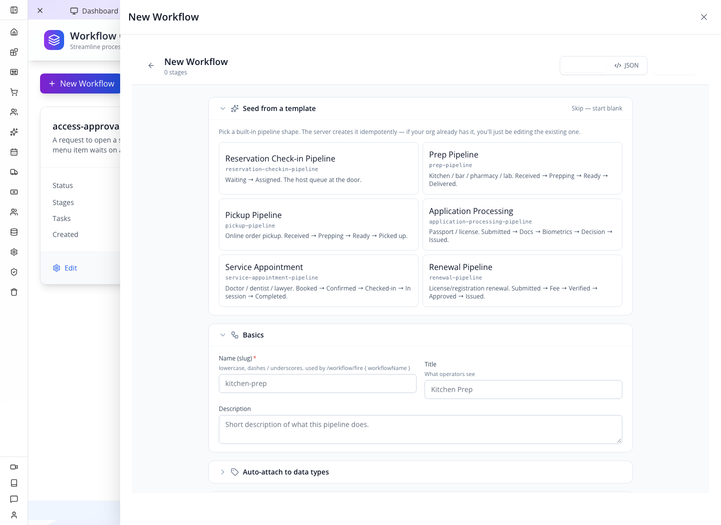The width and height of the screenshot is (721, 525).
Task: Open the chat message icon in sidebar
Action: [x=14, y=499]
